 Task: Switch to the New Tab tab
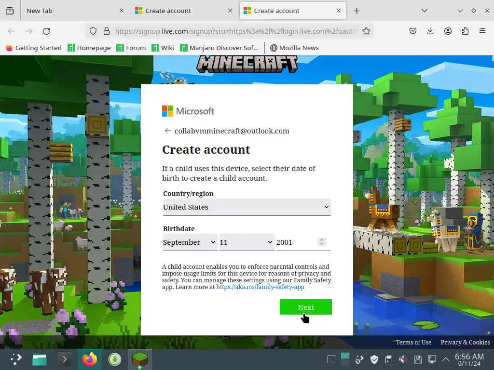(x=74, y=11)
